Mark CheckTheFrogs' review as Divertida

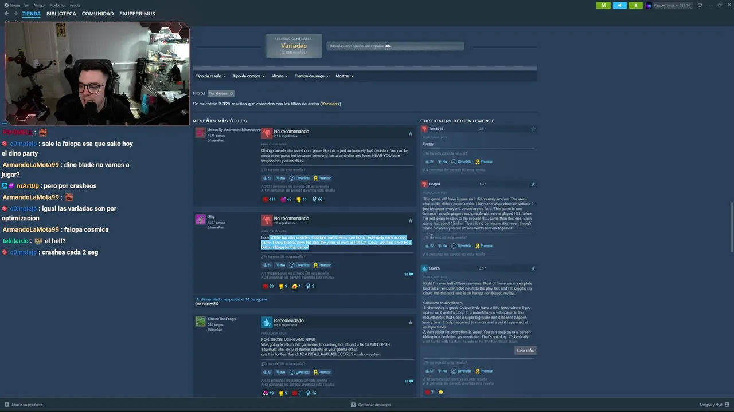click(299, 372)
